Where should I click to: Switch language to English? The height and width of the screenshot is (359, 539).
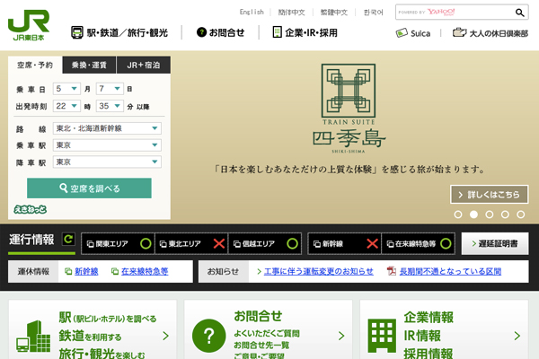(252, 12)
